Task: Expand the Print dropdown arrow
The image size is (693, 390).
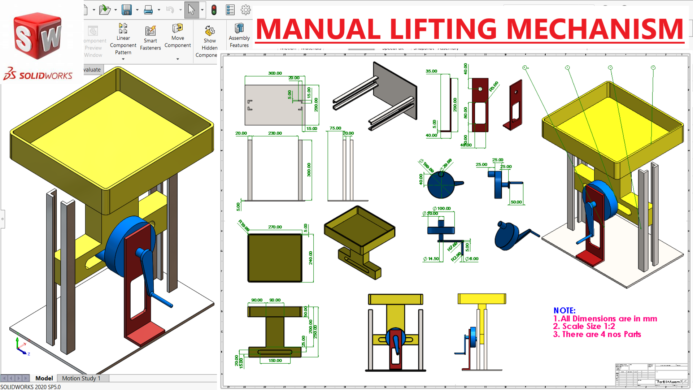Action: [x=159, y=10]
